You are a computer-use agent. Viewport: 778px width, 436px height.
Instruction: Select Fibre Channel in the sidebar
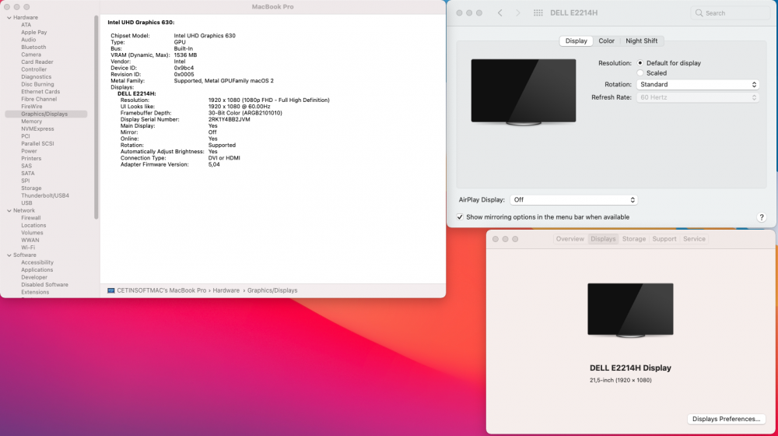(39, 100)
